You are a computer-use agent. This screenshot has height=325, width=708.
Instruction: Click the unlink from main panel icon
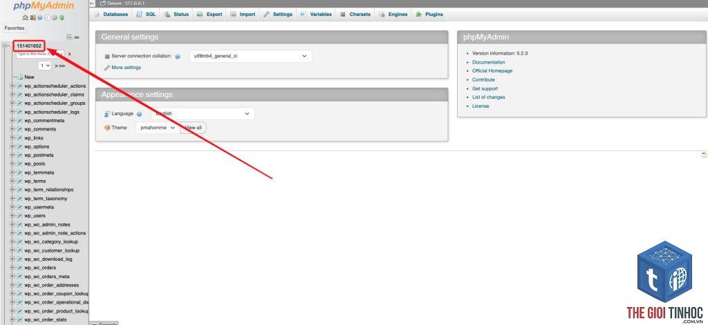tap(77, 37)
